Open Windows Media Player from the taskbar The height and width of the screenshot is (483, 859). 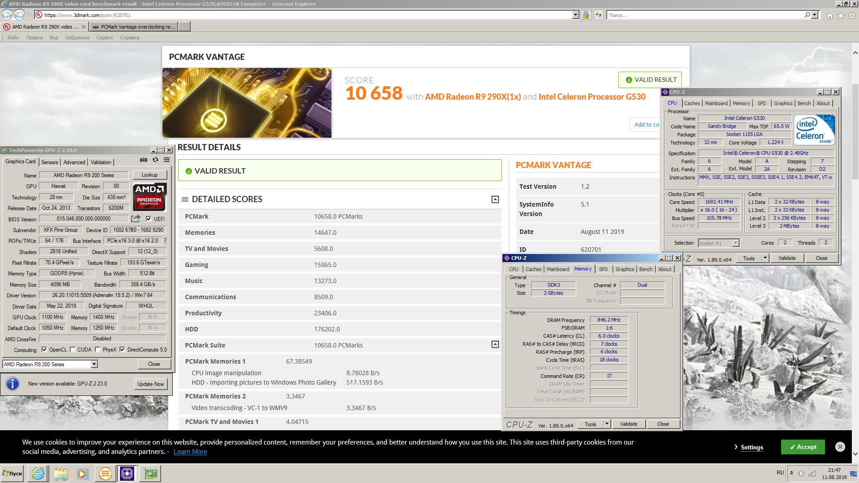pyautogui.click(x=82, y=473)
